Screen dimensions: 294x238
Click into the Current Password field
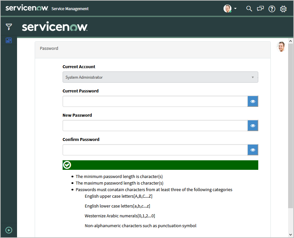[x=155, y=101]
